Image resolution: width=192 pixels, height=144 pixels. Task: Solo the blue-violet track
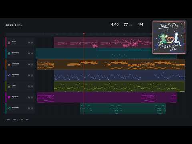[32, 75]
